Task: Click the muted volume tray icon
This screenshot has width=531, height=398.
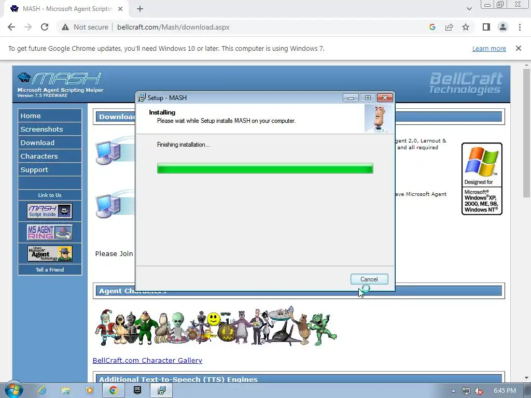Action: click(478, 391)
